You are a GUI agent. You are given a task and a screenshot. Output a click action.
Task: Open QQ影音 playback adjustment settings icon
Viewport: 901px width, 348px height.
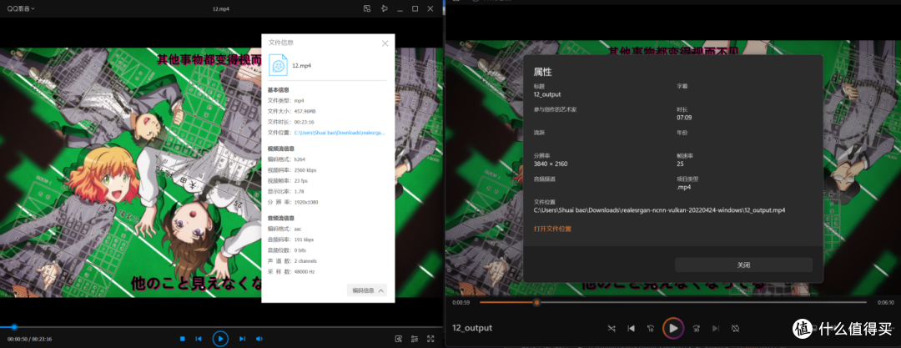(x=415, y=339)
